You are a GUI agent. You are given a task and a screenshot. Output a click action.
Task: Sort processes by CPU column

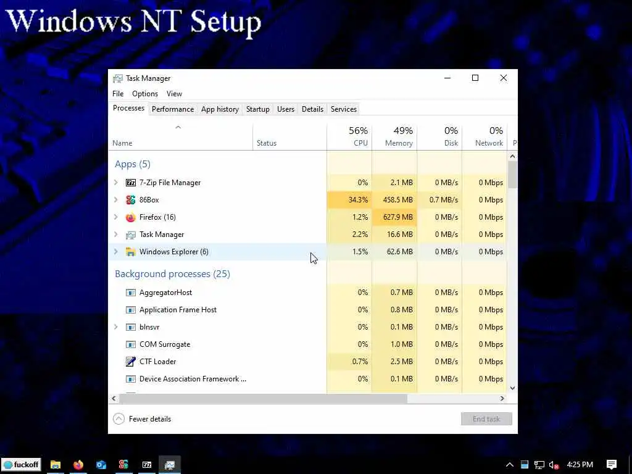click(x=349, y=137)
